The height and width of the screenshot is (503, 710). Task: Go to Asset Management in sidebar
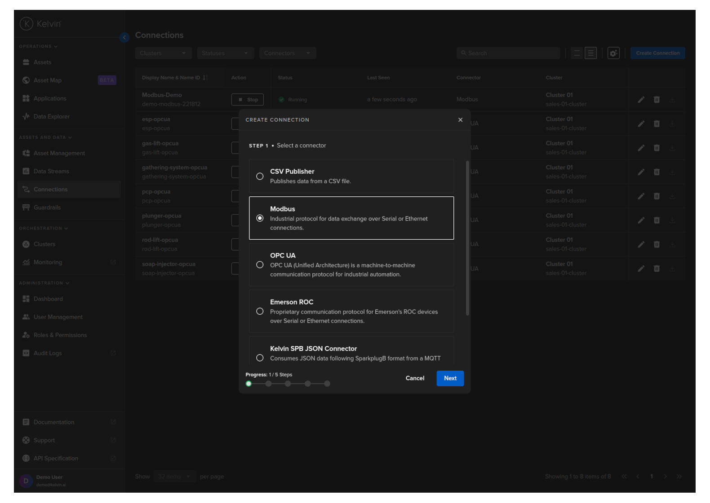click(x=59, y=153)
